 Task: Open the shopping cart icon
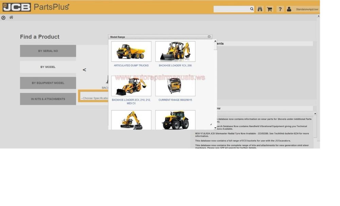[x=270, y=9]
